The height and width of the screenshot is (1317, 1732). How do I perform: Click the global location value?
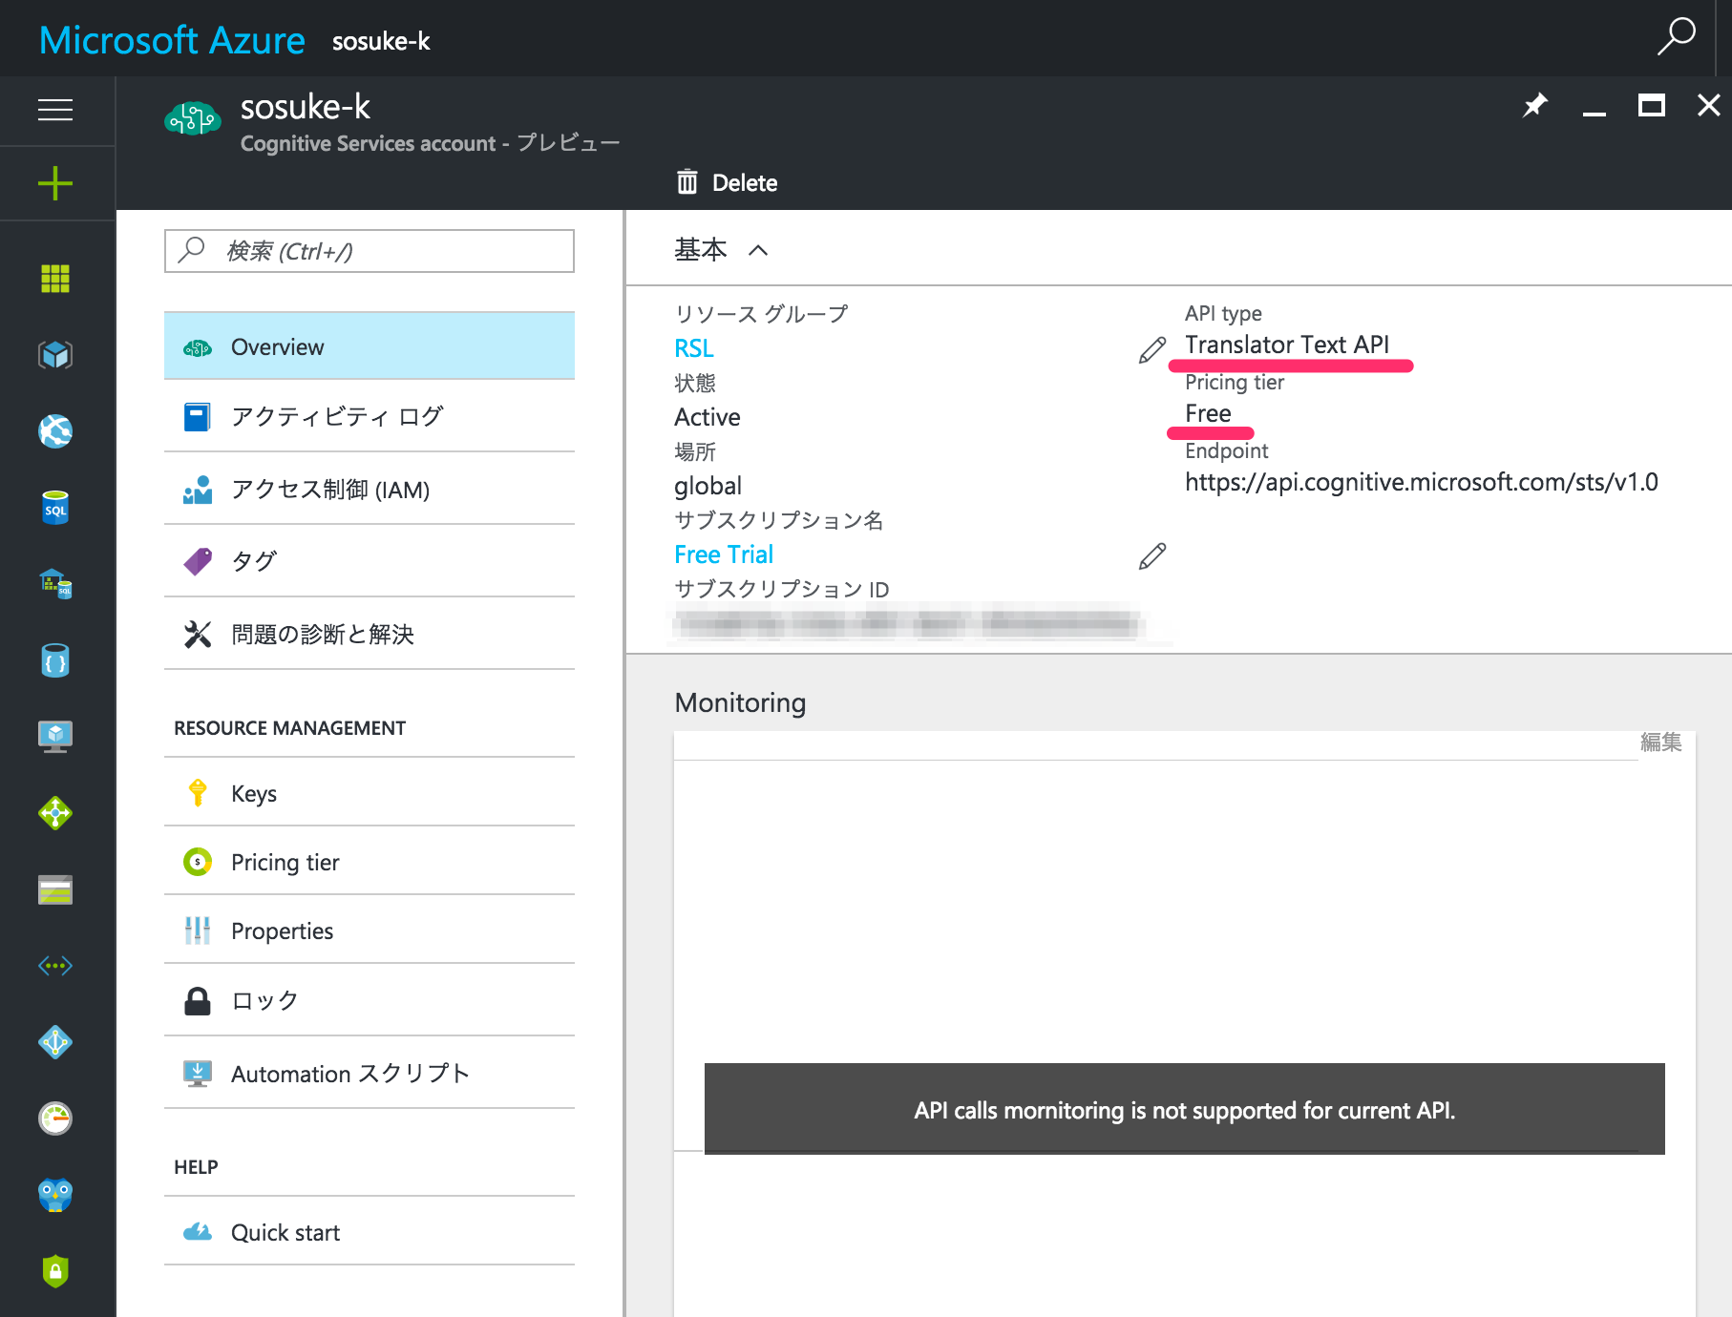[708, 486]
